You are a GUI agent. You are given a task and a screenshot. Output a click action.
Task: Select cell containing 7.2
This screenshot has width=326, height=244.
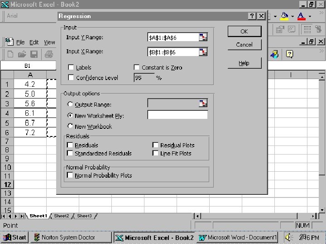30,132
